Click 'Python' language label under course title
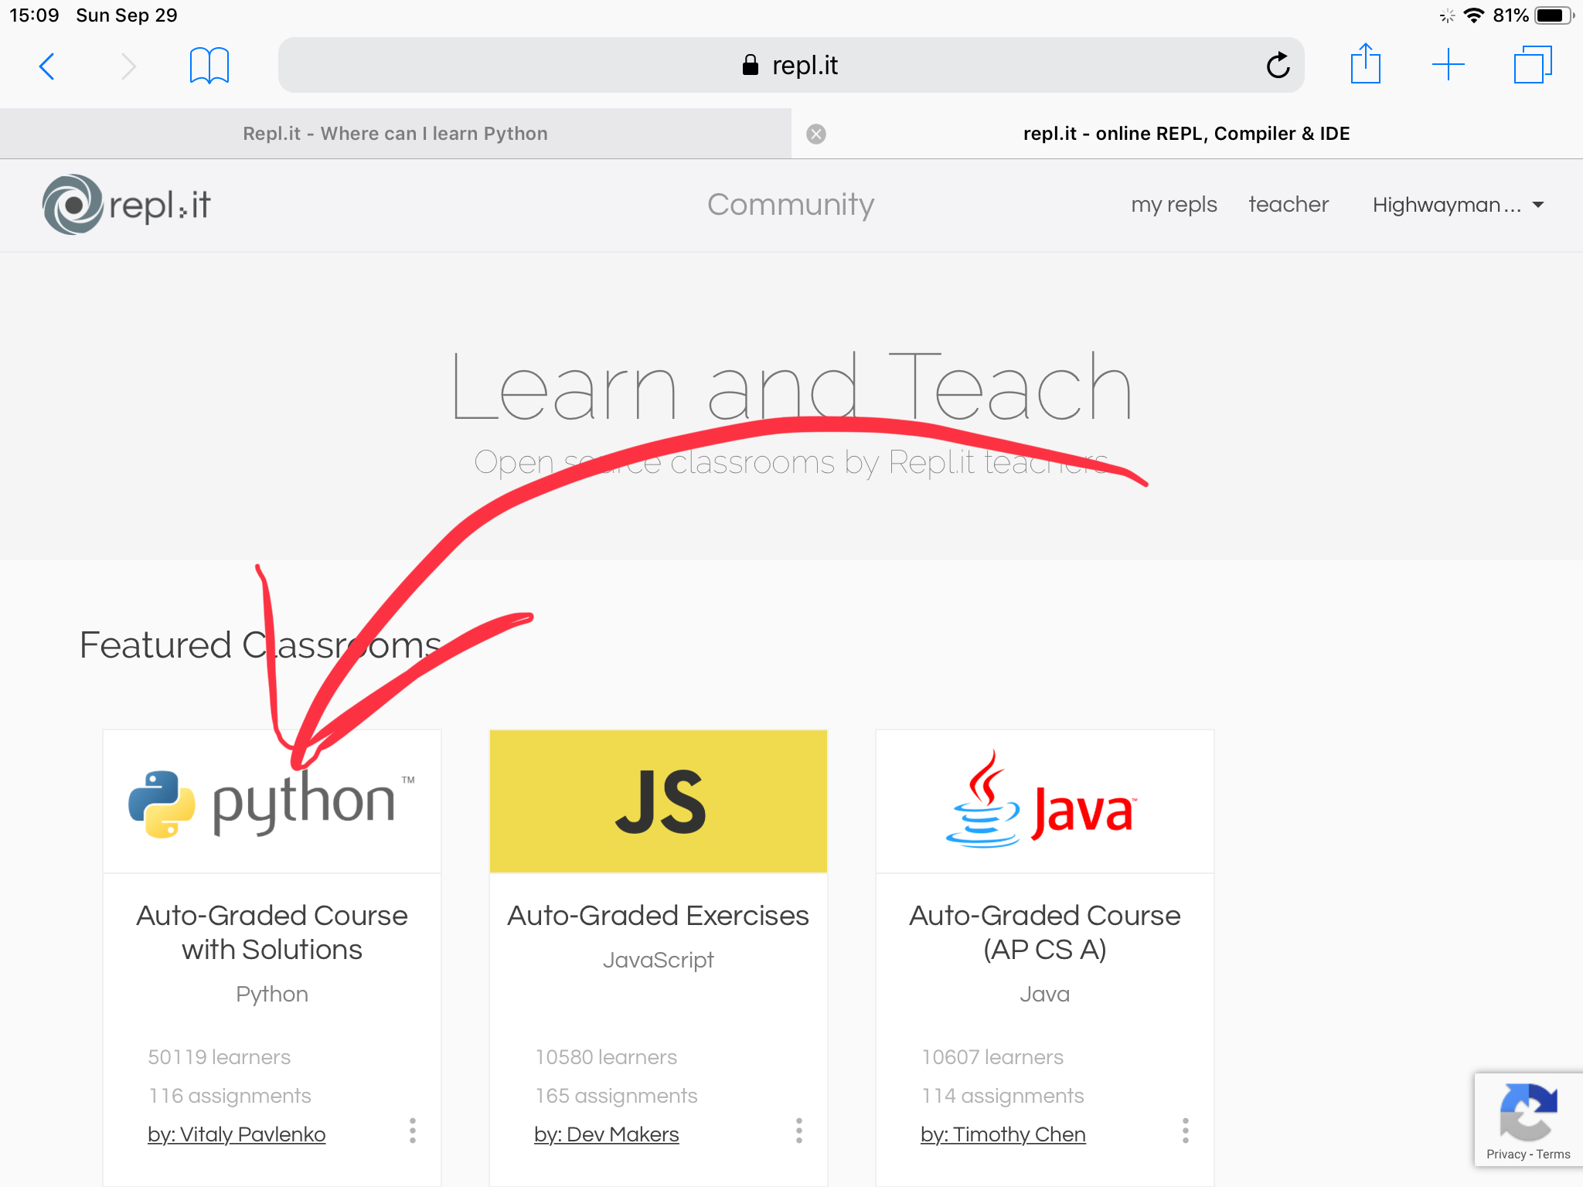 272,994
